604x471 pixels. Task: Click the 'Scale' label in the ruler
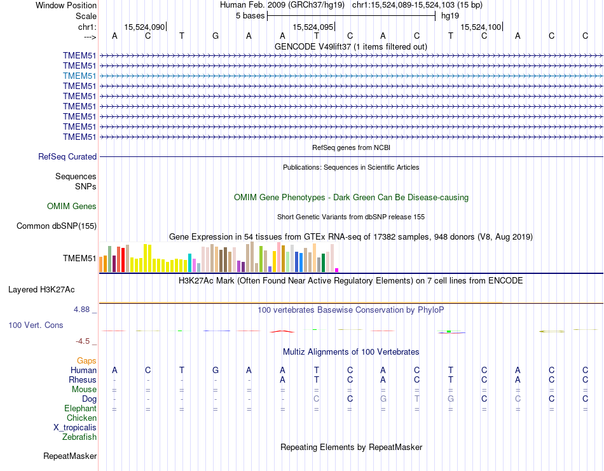(86, 16)
